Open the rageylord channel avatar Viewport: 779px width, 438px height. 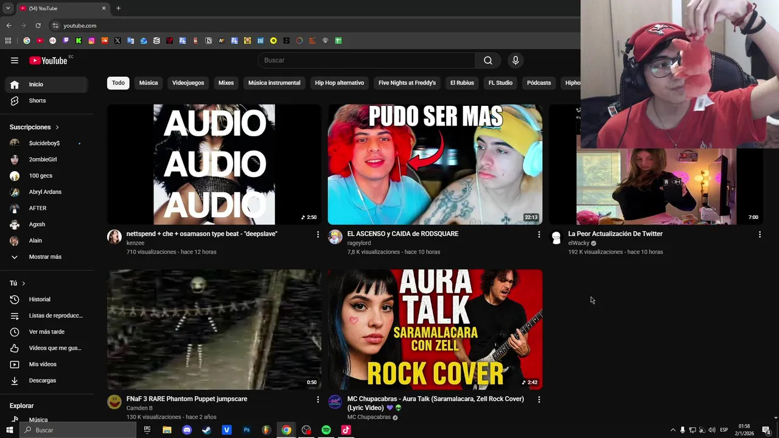coord(335,237)
